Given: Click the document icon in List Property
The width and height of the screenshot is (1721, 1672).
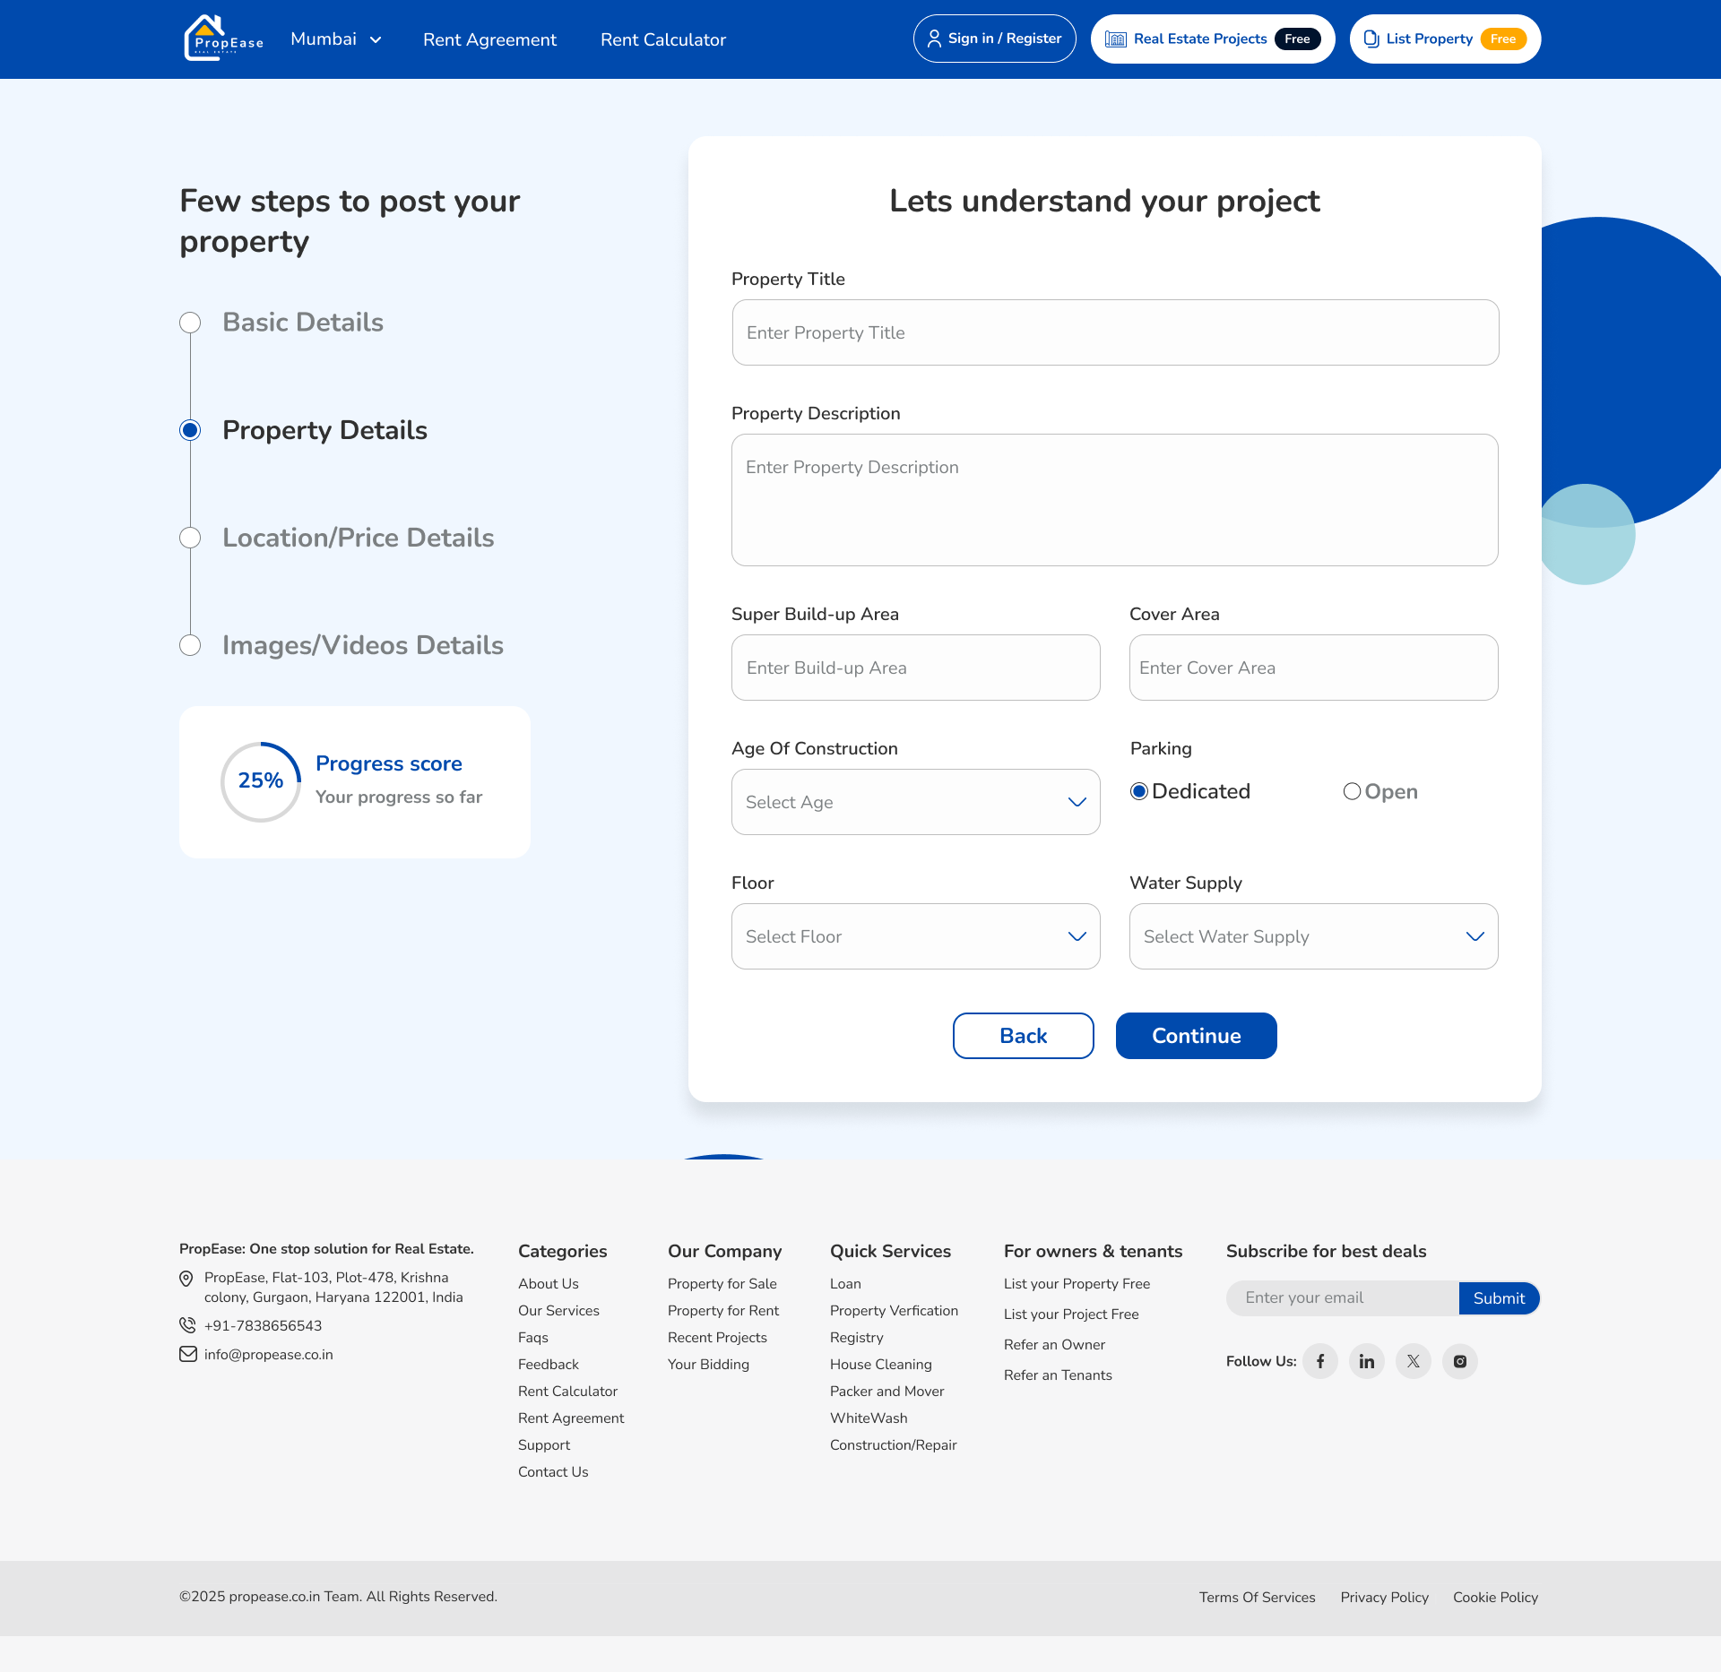Looking at the screenshot, I should [x=1371, y=39].
